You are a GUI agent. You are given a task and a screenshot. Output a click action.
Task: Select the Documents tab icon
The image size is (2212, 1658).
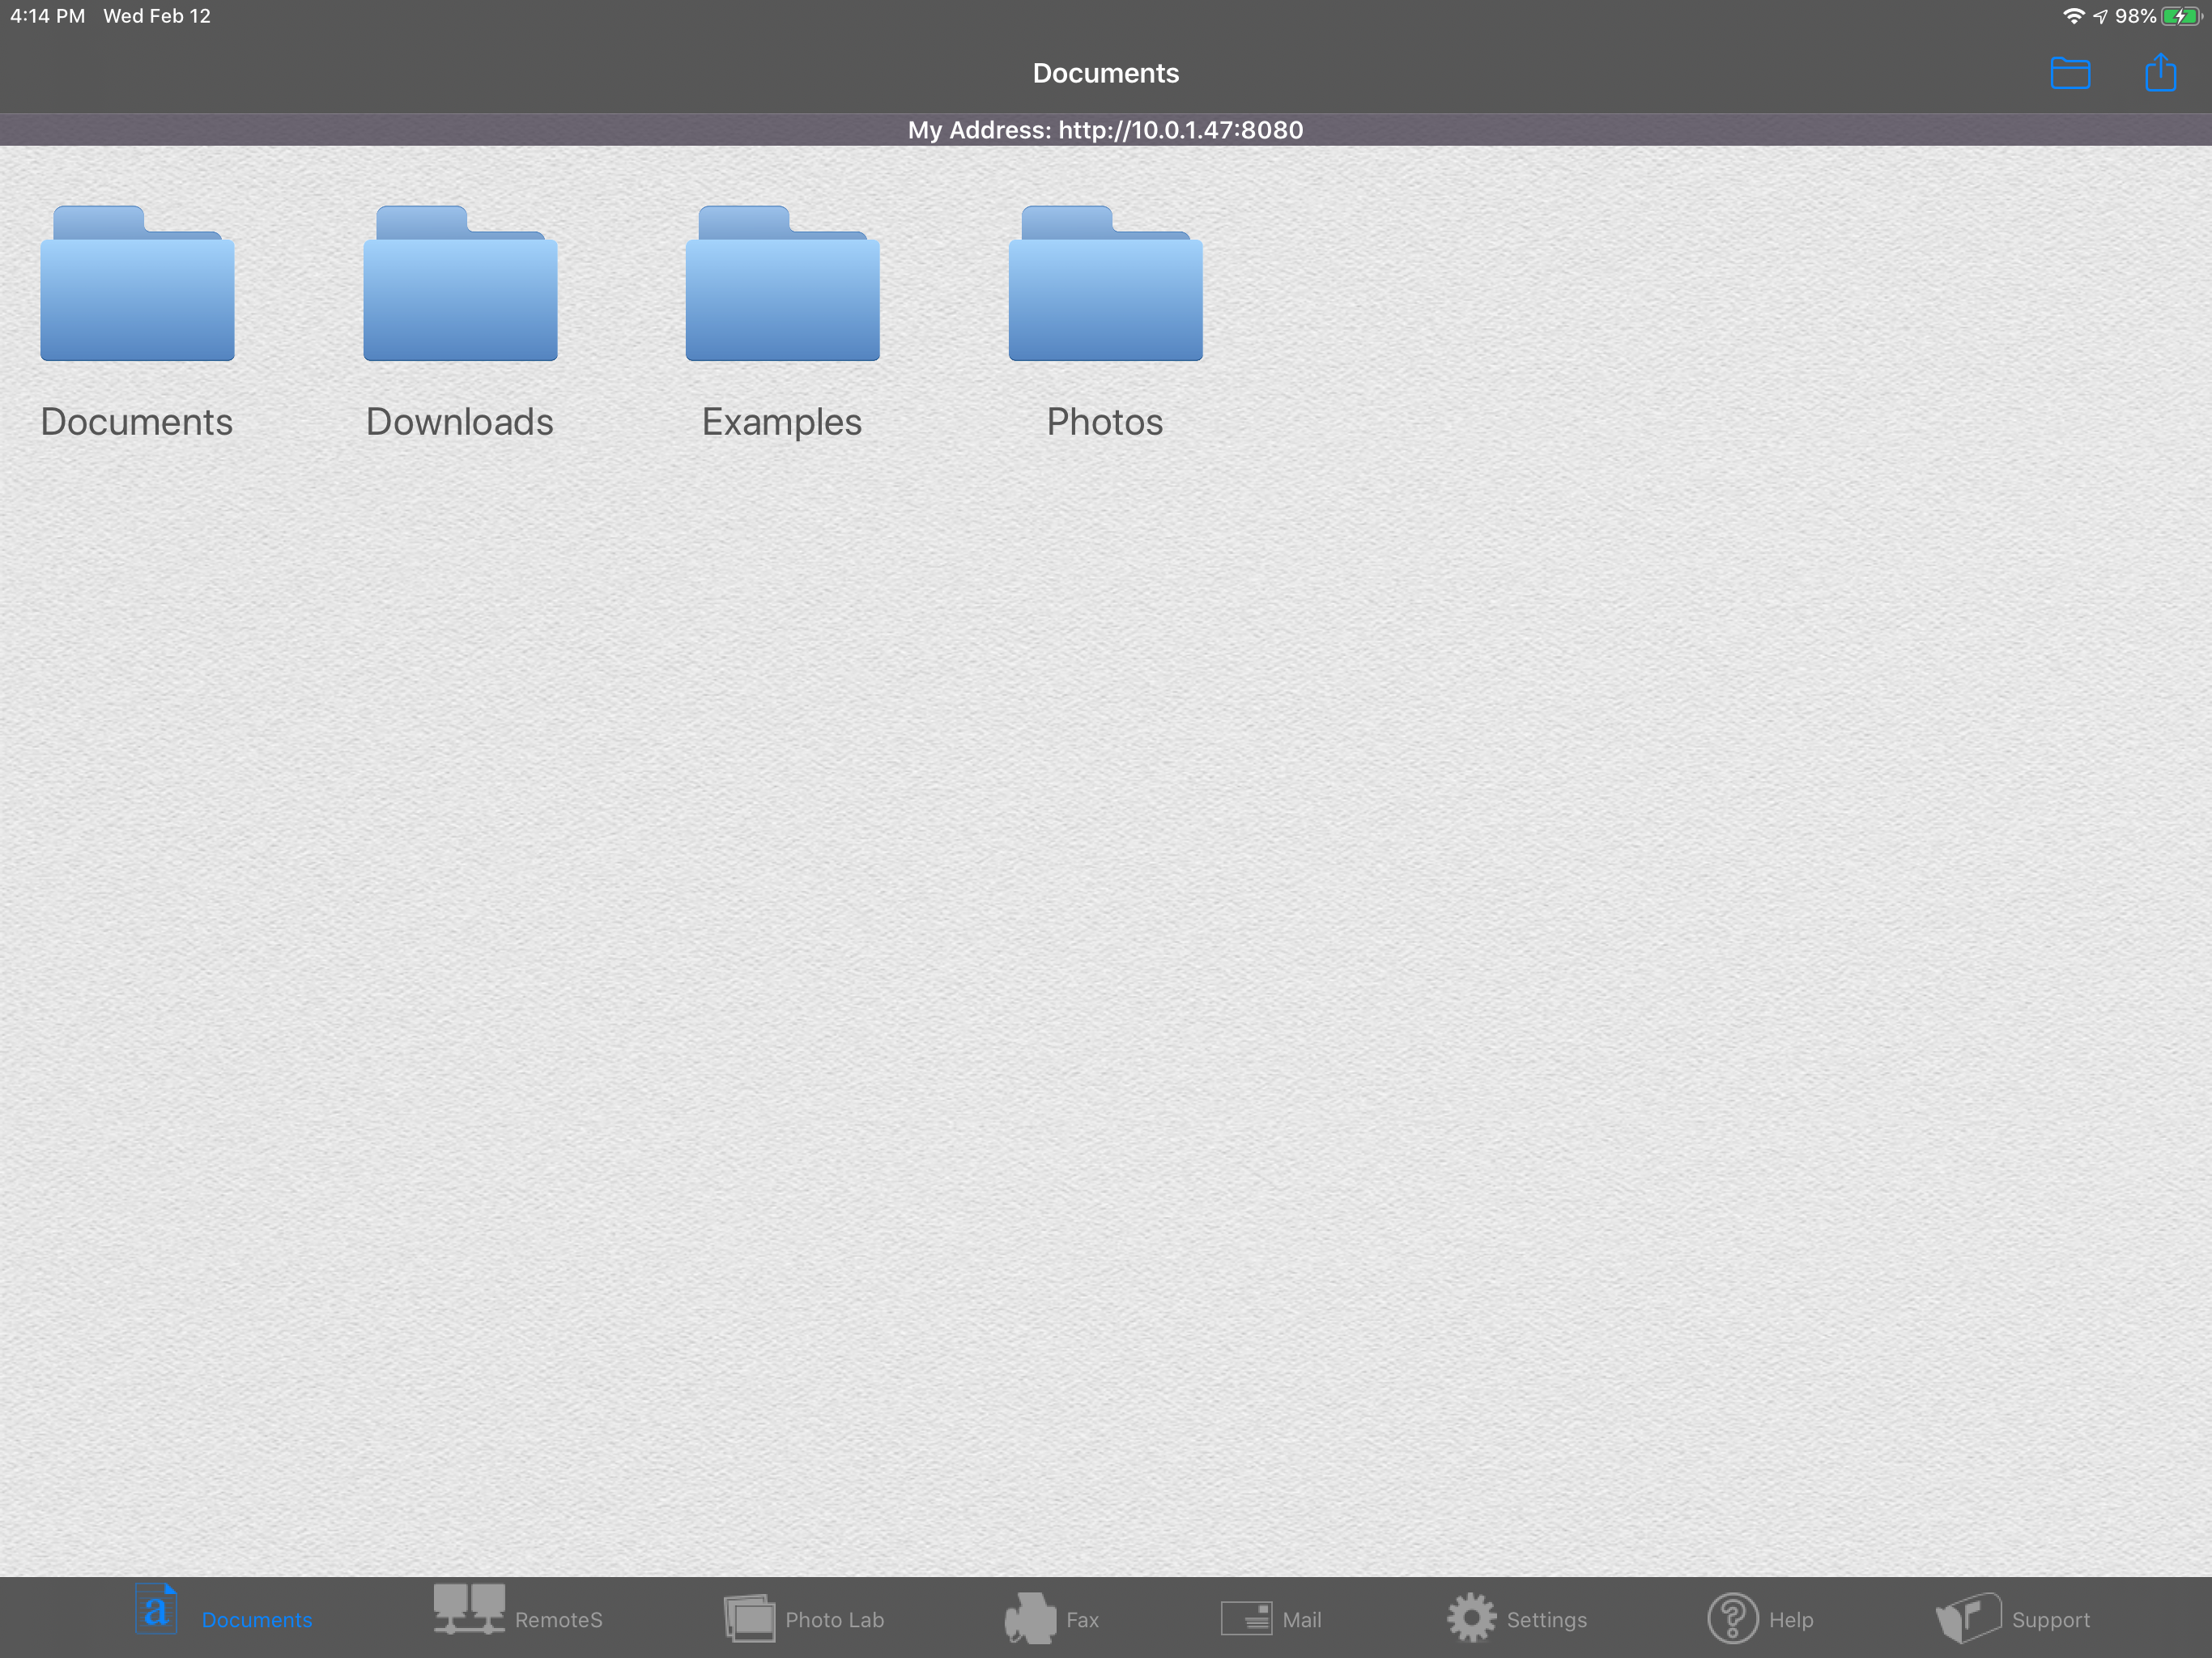coord(157,1609)
